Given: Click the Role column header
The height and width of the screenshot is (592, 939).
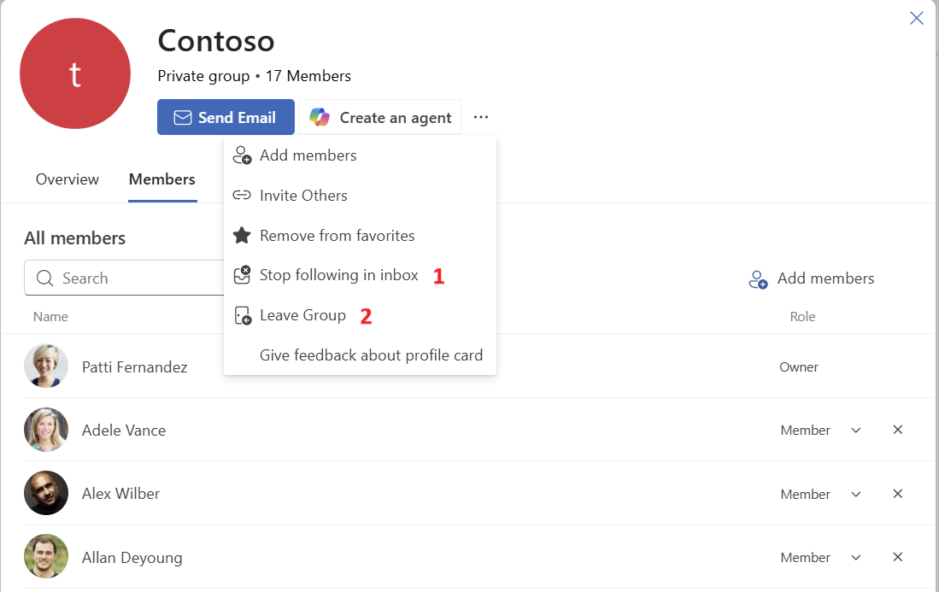Looking at the screenshot, I should pyautogui.click(x=802, y=317).
